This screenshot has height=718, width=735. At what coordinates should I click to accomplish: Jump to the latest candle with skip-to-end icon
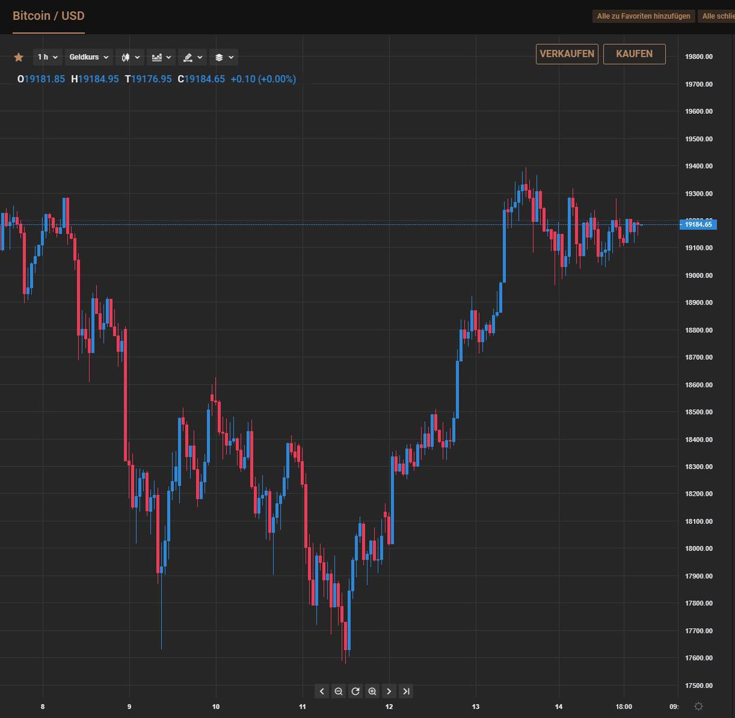point(406,691)
